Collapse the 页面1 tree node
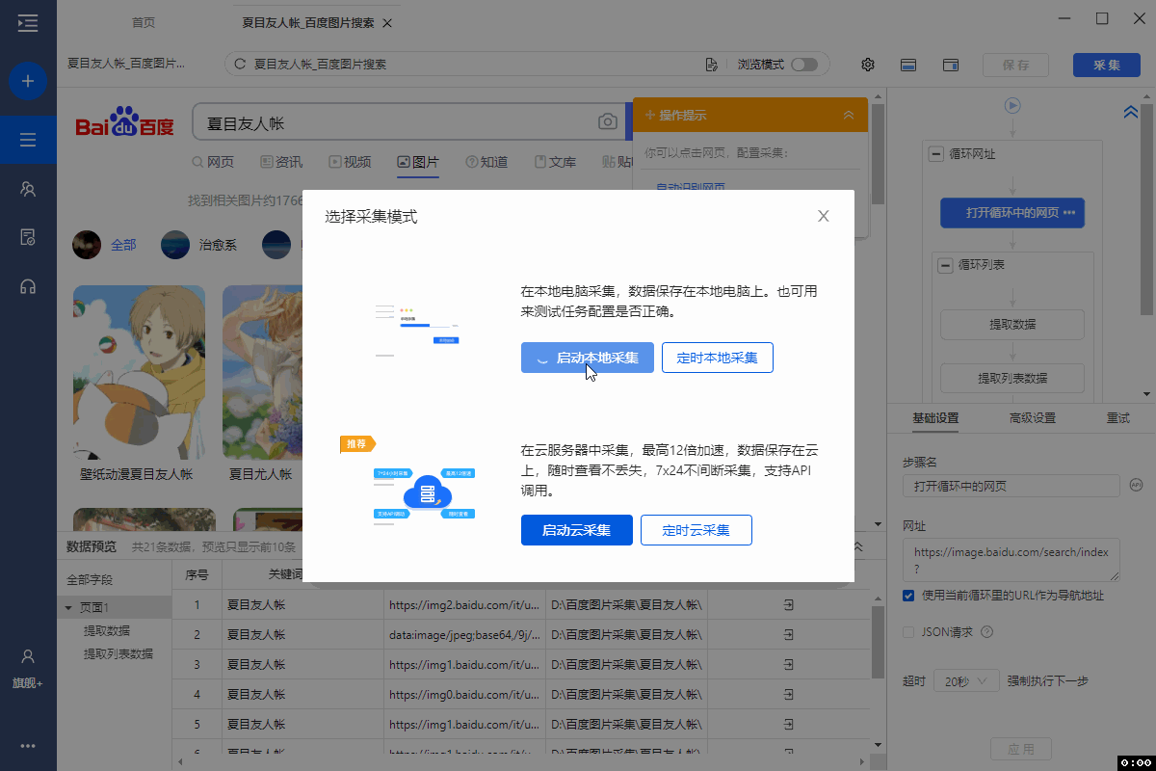1156x771 pixels. point(68,608)
